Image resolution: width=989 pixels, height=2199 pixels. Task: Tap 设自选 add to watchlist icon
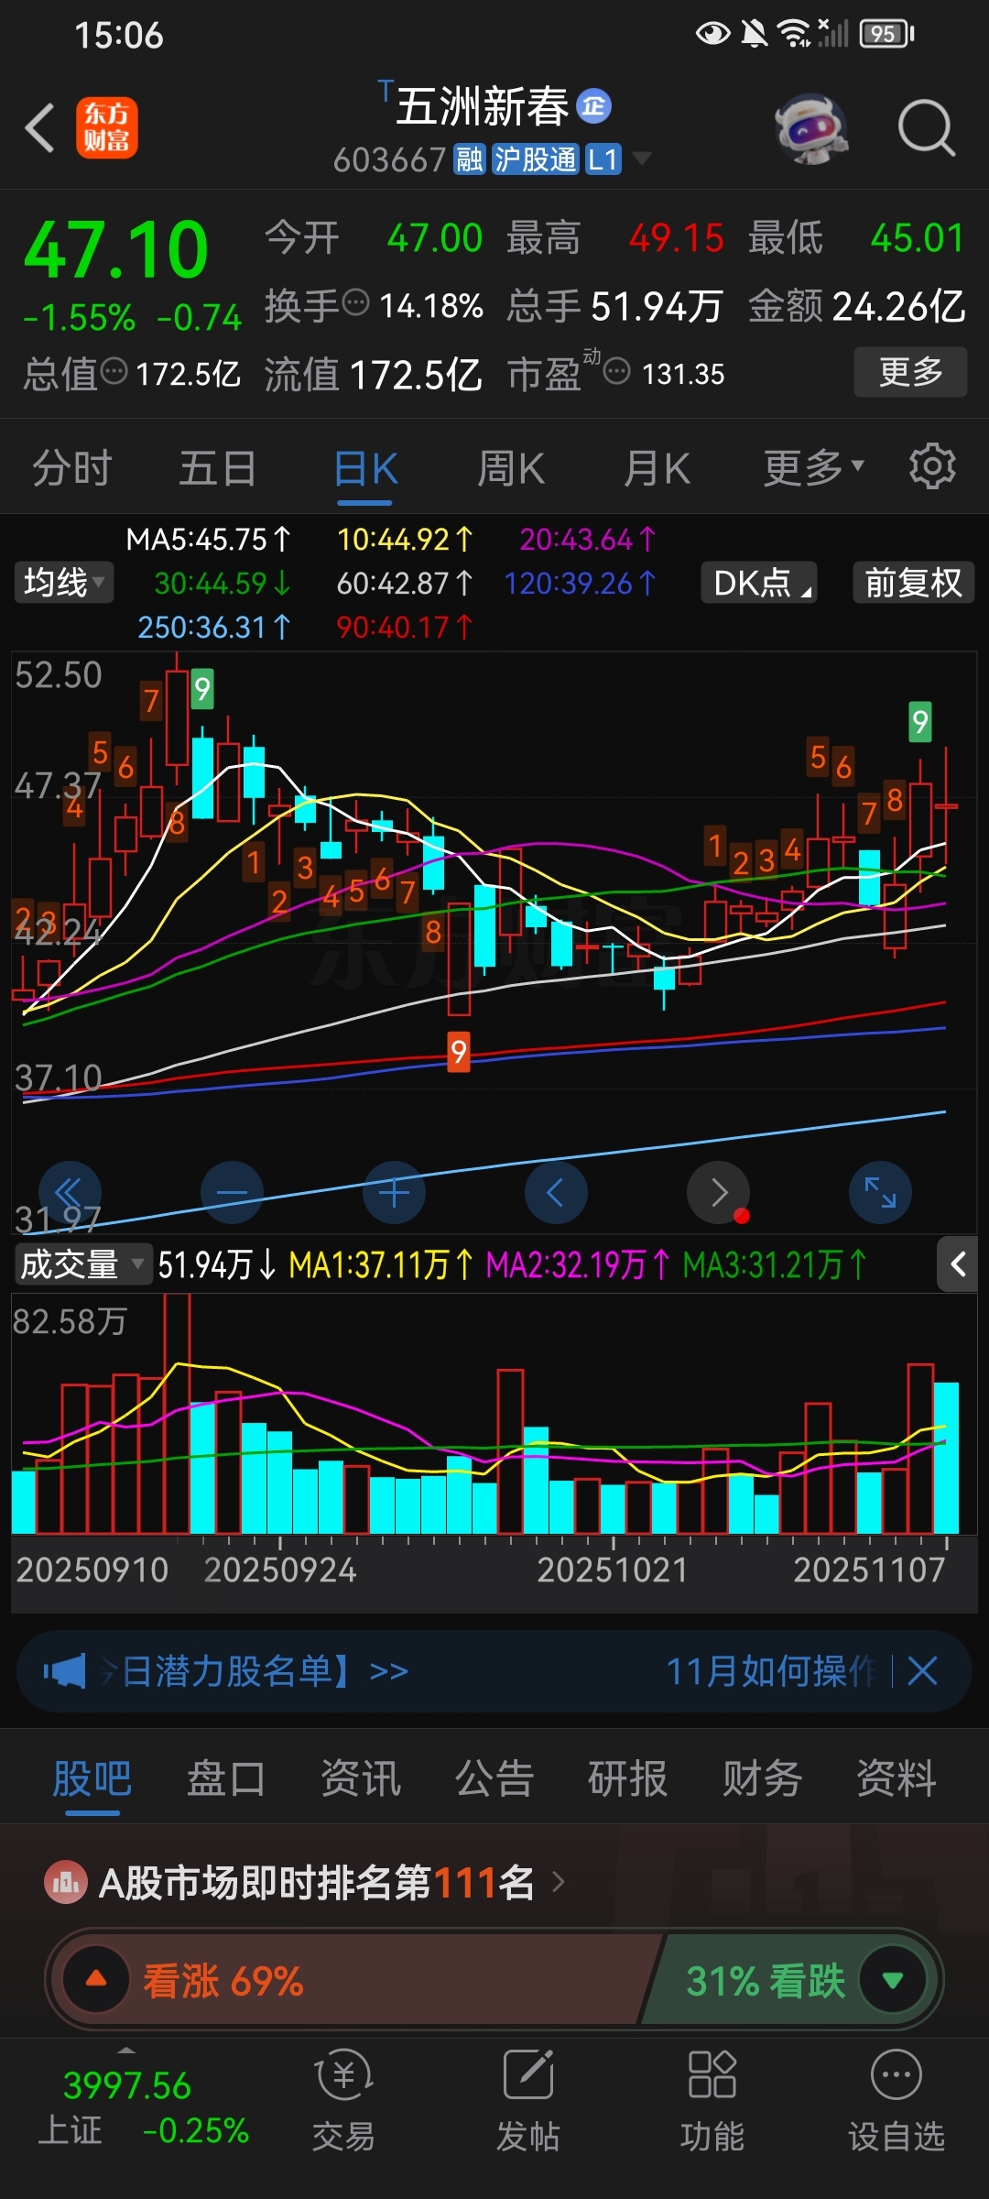(896, 2098)
